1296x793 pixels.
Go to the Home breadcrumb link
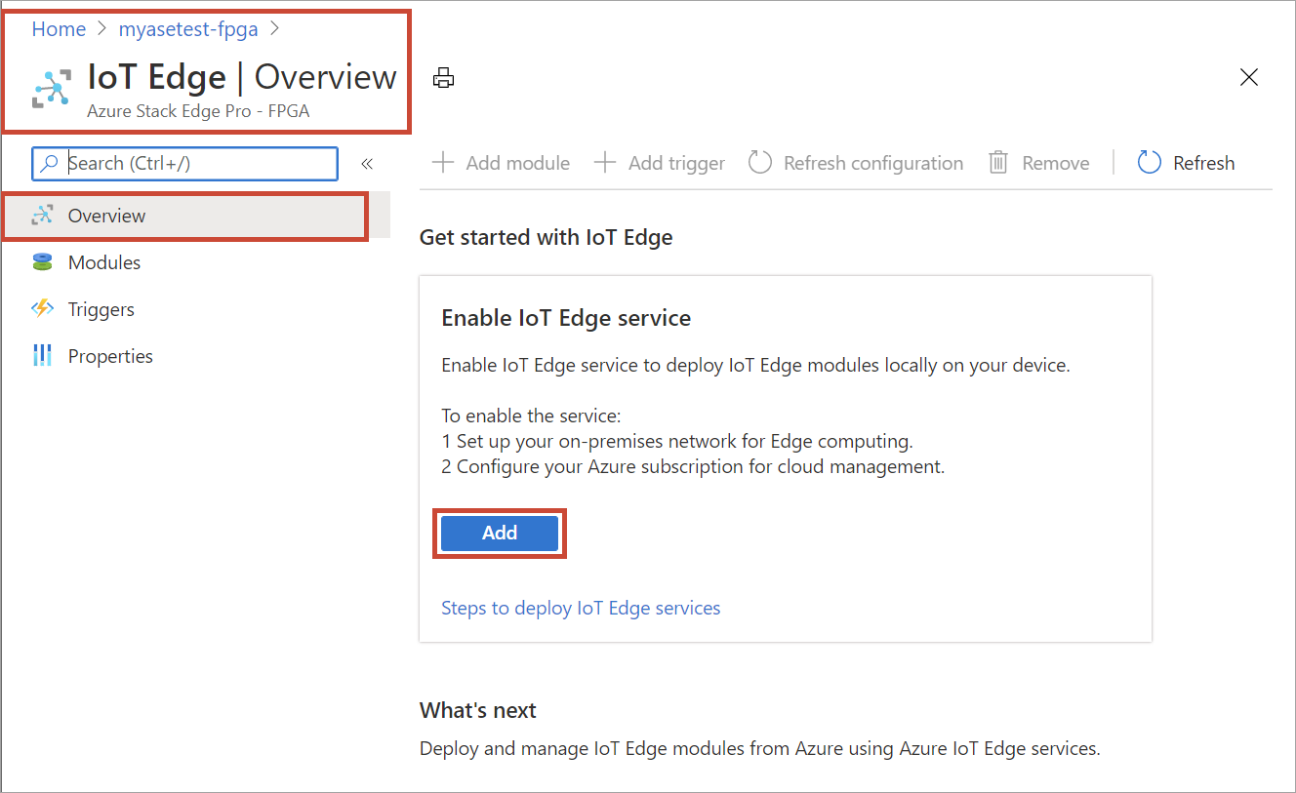59,29
